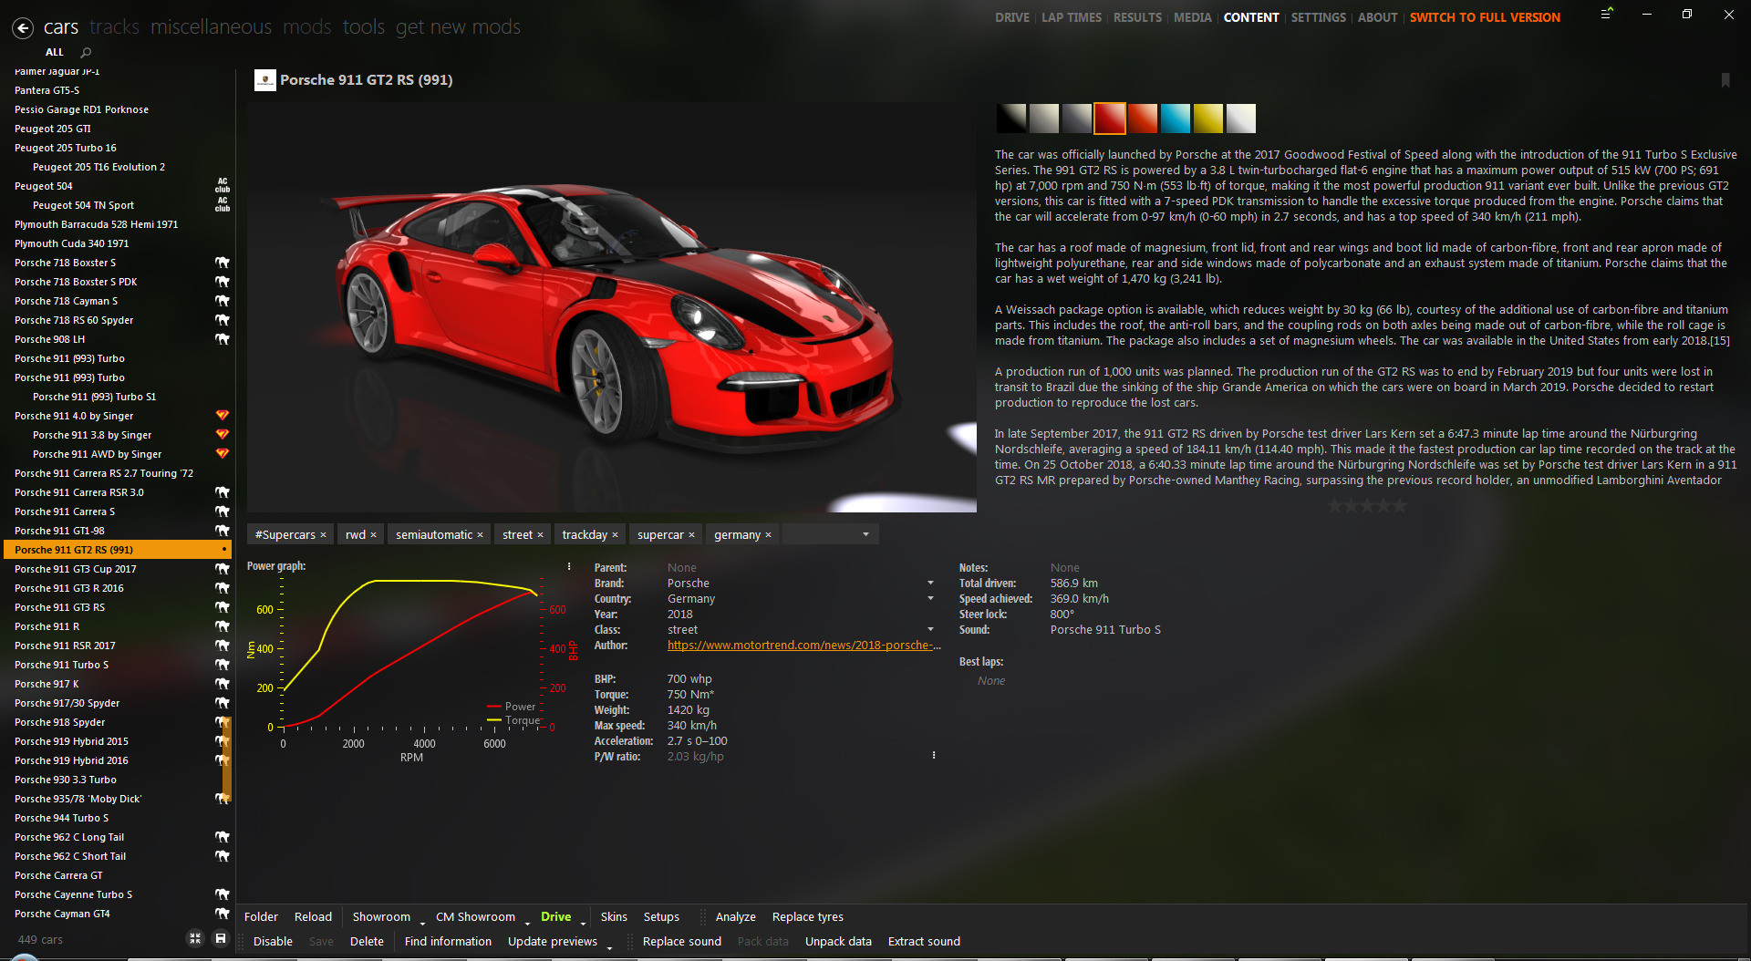Open the specs three-dot menu beside P/W ratio

click(x=934, y=756)
